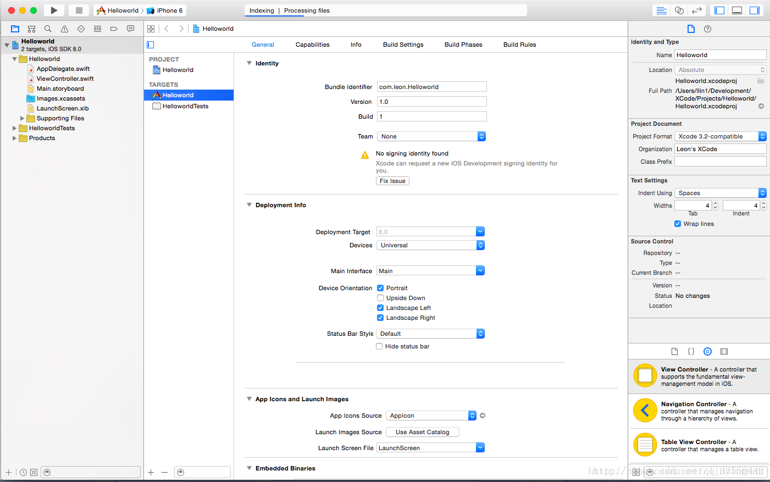Screen dimensions: 770x482
Task: Switch to the Assistant editor
Action: [679, 10]
